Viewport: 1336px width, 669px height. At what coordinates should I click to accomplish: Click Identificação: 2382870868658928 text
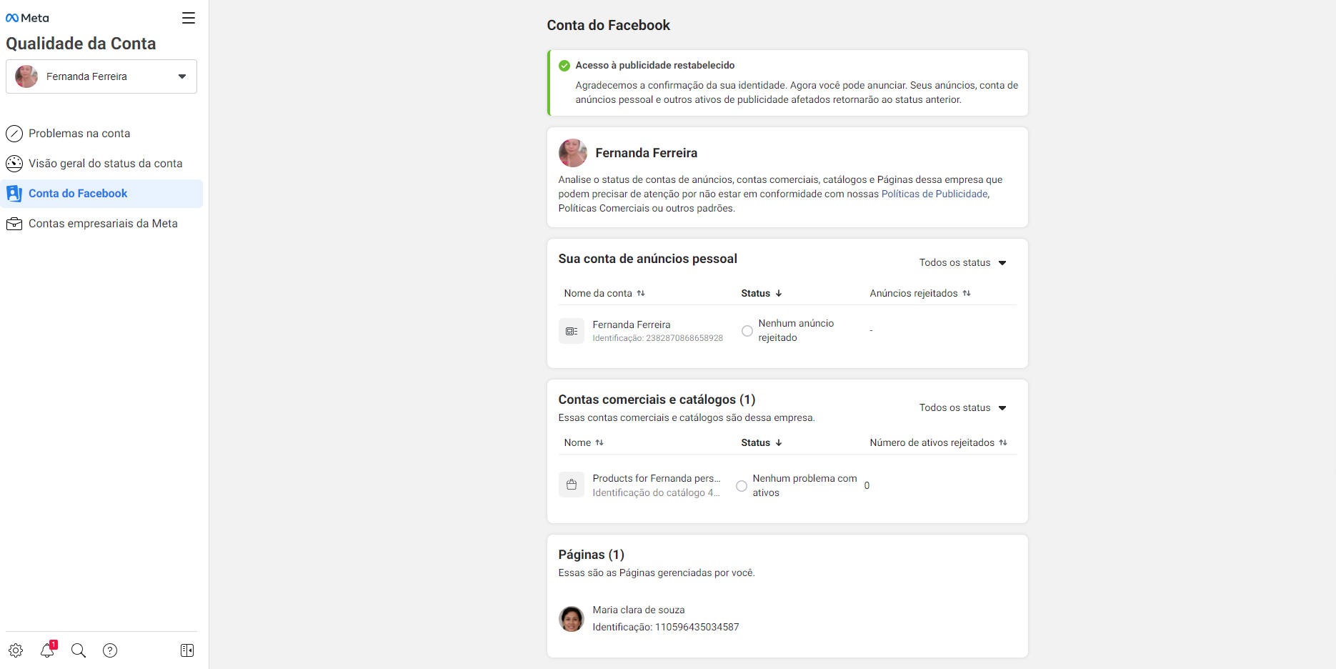point(658,338)
